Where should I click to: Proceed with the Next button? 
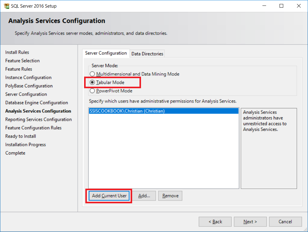pyautogui.click(x=250, y=222)
